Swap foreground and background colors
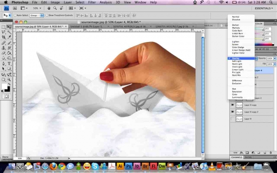This screenshot has width=277, height=173. [9, 84]
